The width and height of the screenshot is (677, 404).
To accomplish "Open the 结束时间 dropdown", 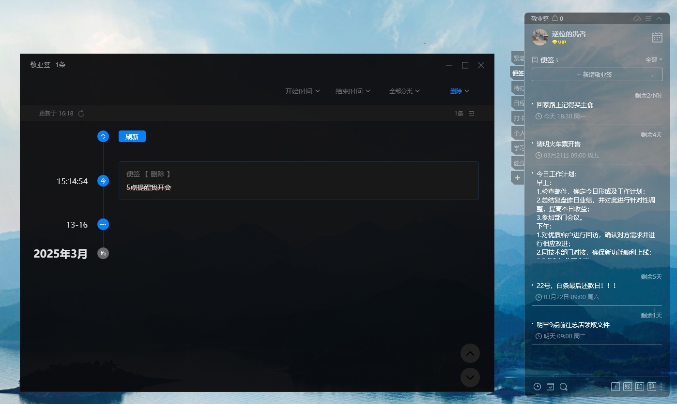I will pos(353,91).
